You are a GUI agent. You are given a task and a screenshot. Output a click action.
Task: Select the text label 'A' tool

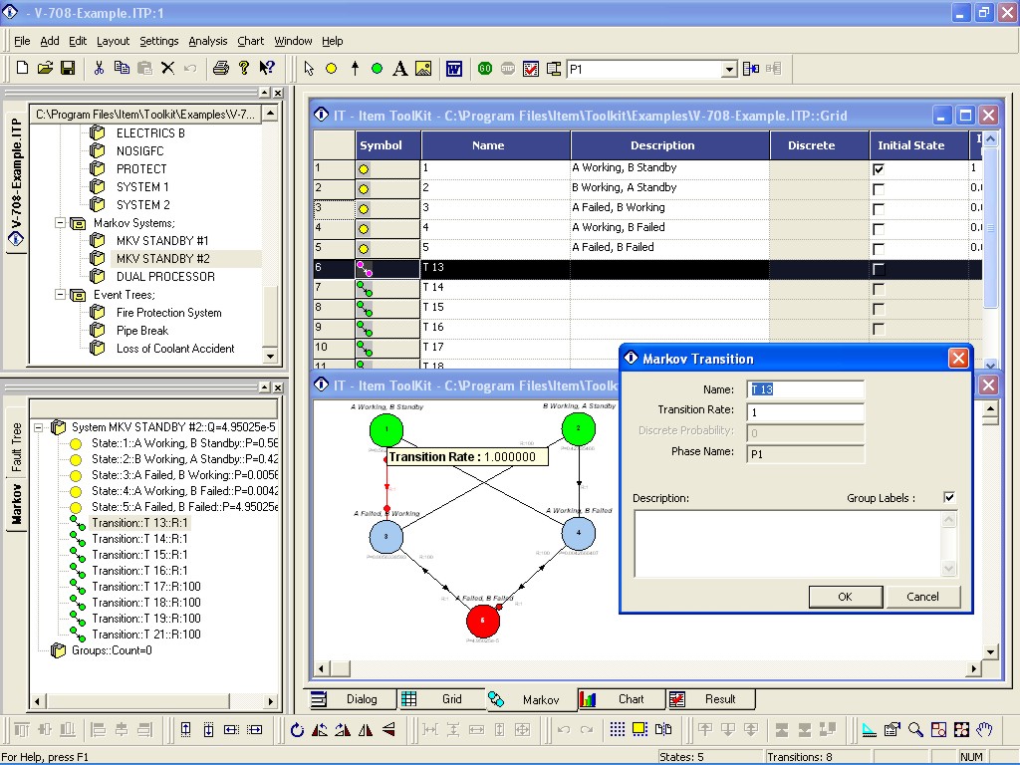pyautogui.click(x=399, y=69)
